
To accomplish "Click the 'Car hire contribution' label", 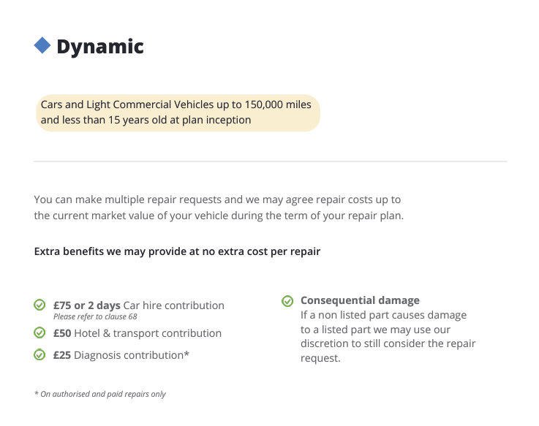I will [x=174, y=305].
